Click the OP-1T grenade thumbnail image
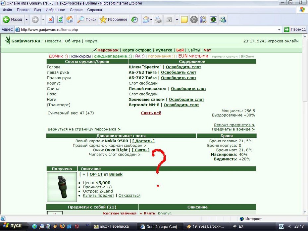This screenshot has height=231, width=308. pyautogui.click(x=62, y=187)
